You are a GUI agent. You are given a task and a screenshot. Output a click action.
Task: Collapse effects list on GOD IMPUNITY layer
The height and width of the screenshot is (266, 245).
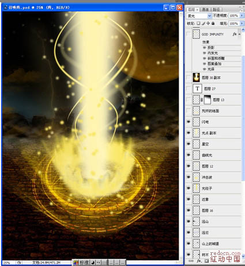[x=239, y=34]
